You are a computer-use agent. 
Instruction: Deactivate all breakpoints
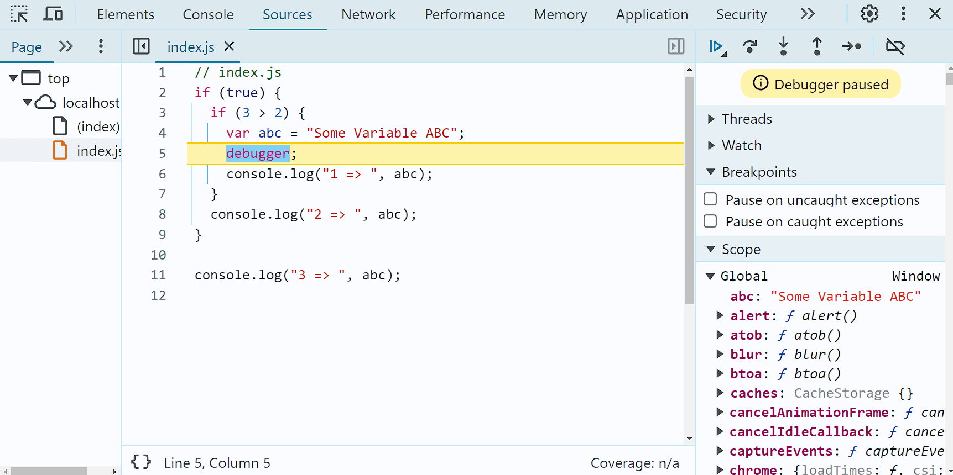[895, 46]
